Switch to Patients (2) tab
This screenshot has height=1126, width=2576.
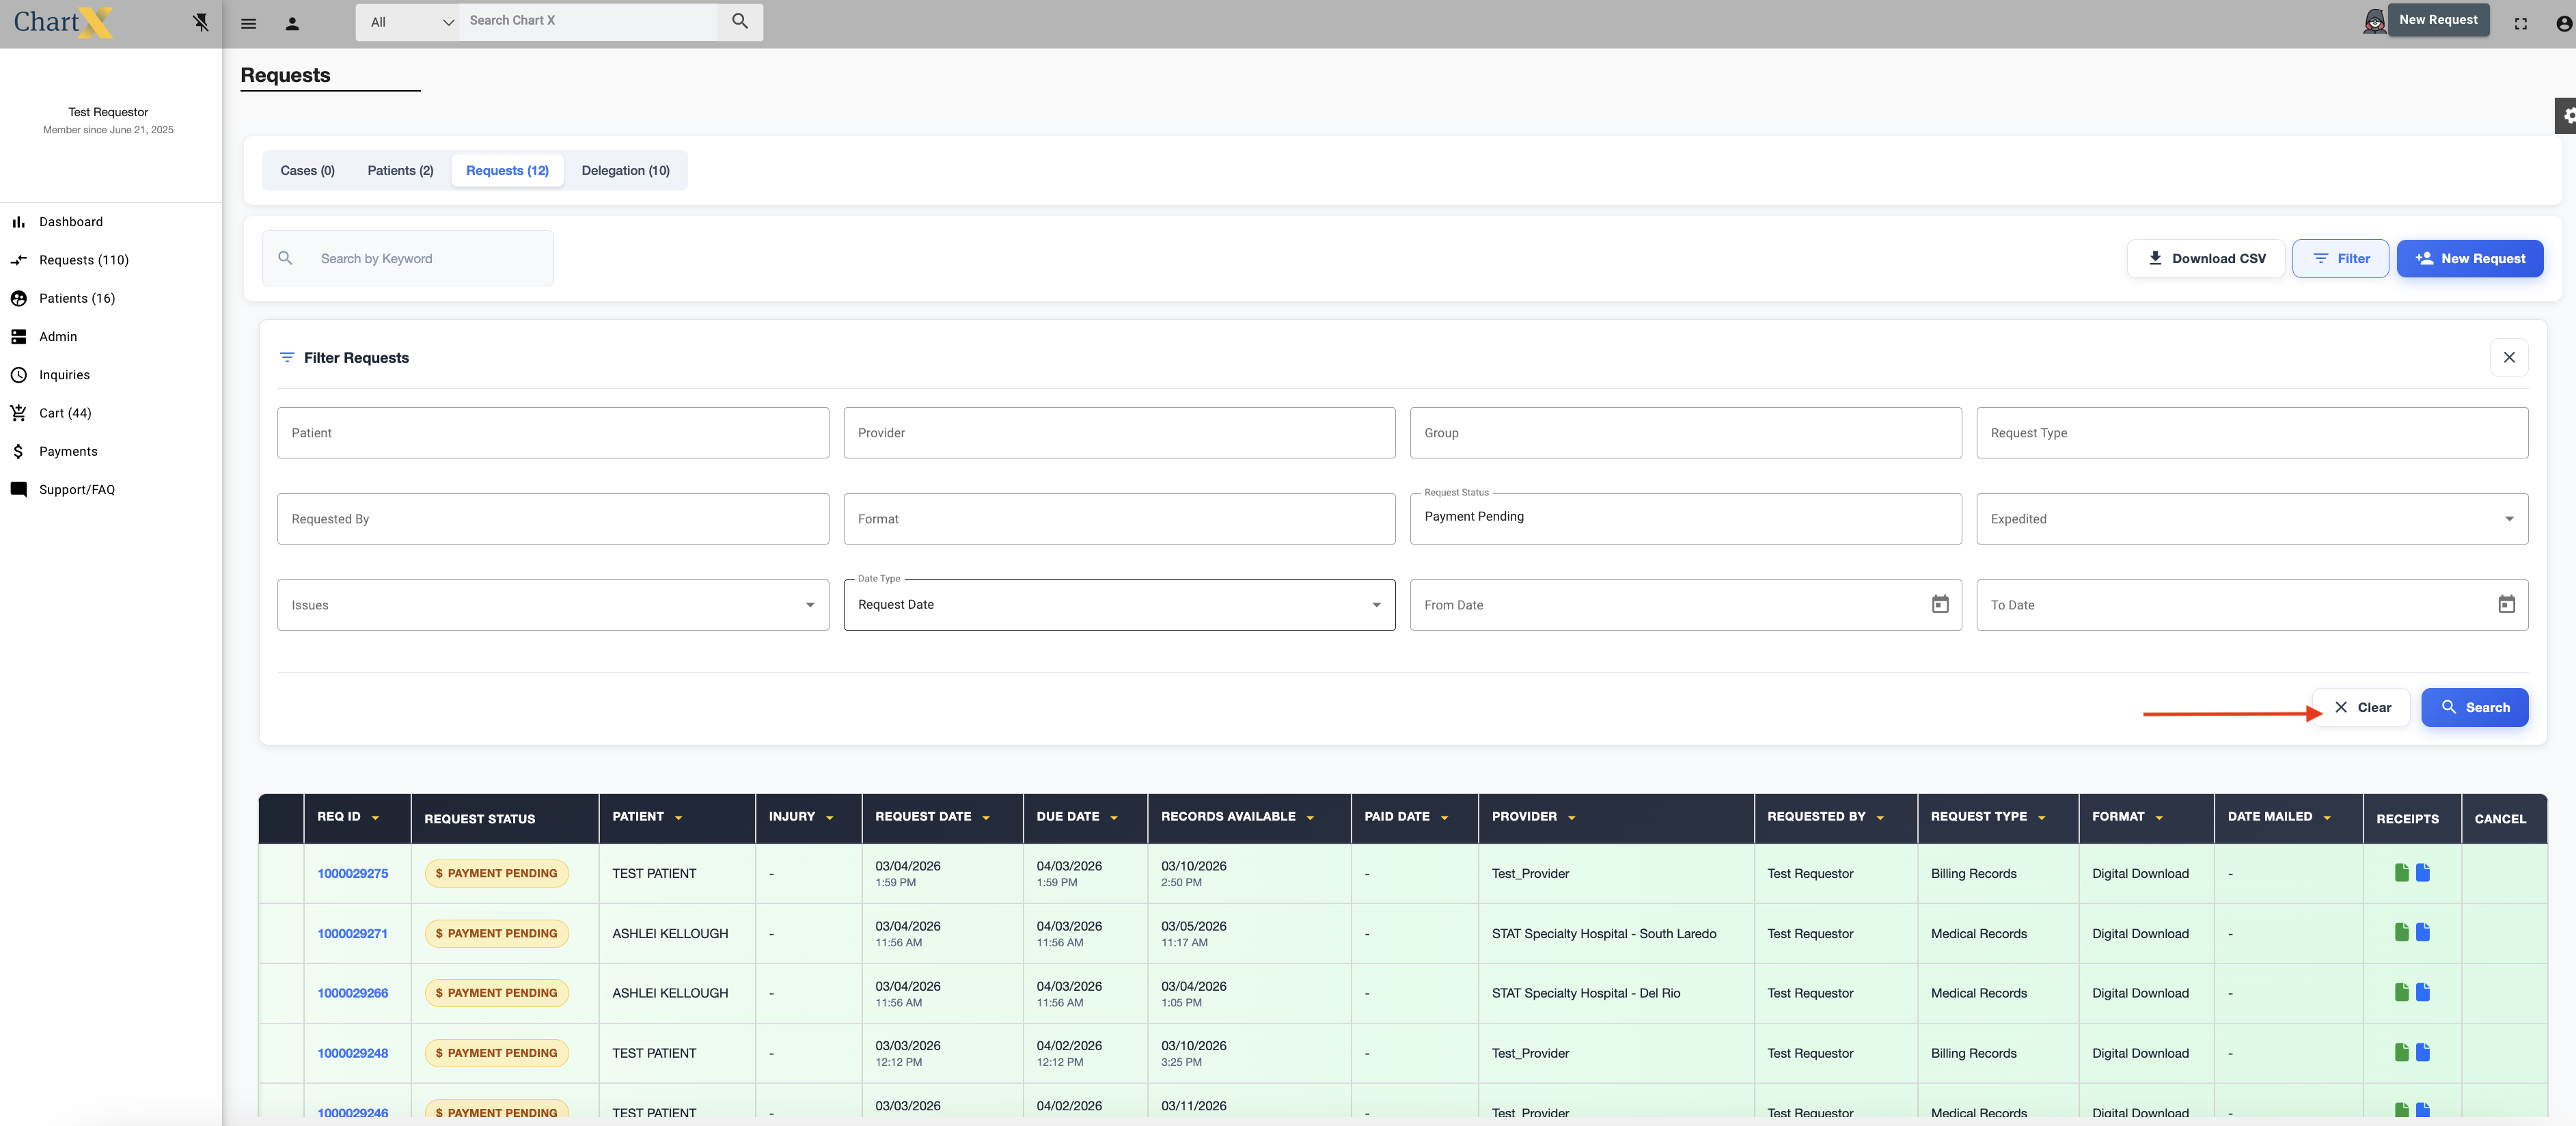(x=400, y=171)
